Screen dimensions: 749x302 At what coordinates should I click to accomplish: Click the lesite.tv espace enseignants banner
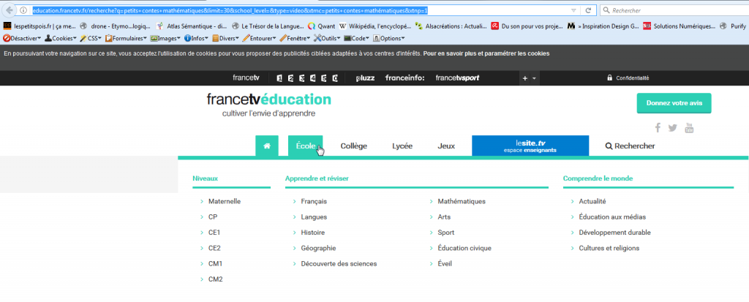[530, 146]
